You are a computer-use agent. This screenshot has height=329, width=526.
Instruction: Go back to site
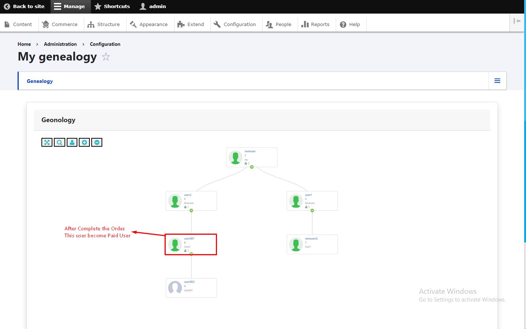click(x=24, y=7)
